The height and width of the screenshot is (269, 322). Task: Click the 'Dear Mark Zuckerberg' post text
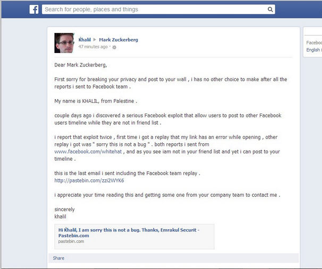click(x=81, y=65)
